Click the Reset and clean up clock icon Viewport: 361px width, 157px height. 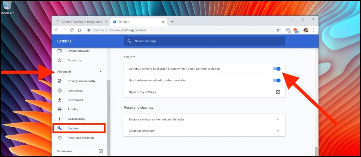[x=60, y=138]
